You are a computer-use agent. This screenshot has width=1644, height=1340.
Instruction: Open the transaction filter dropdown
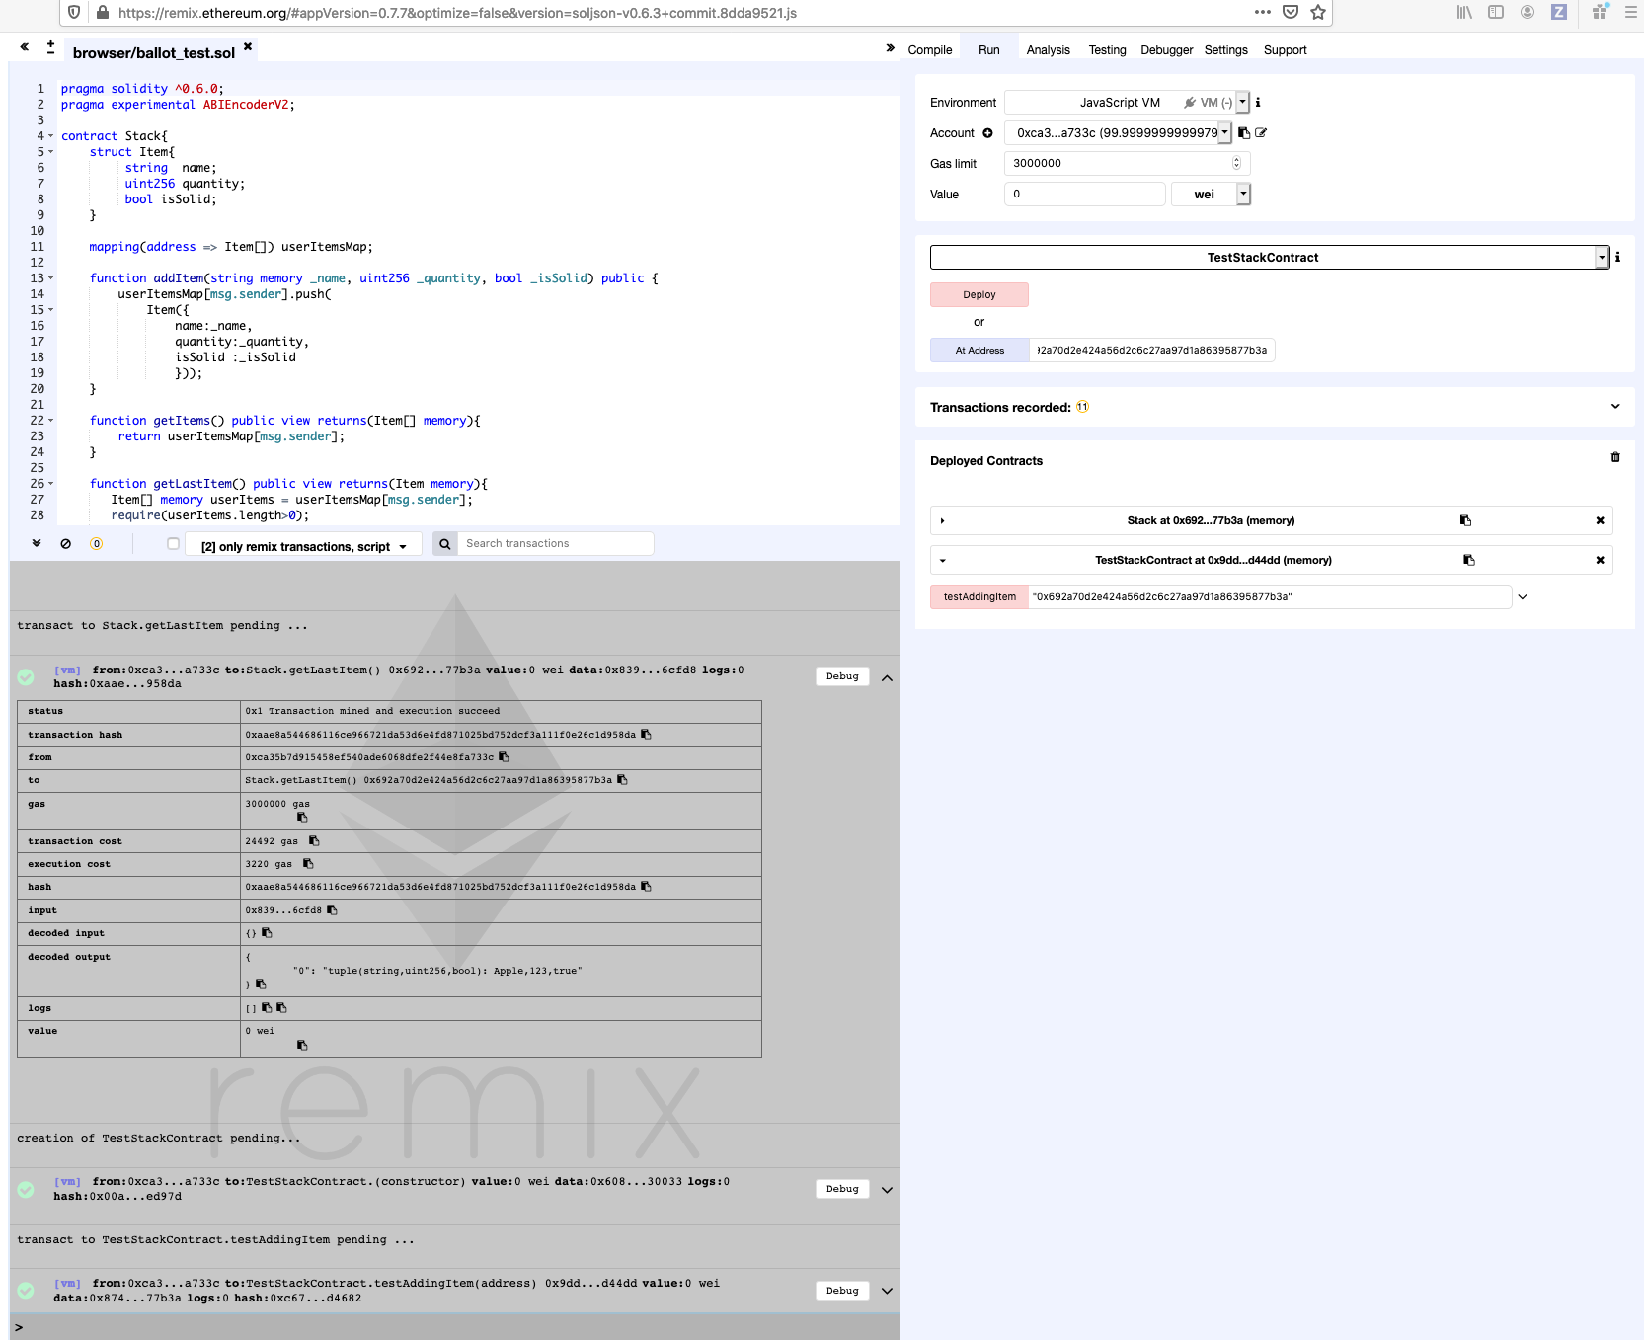[304, 546]
